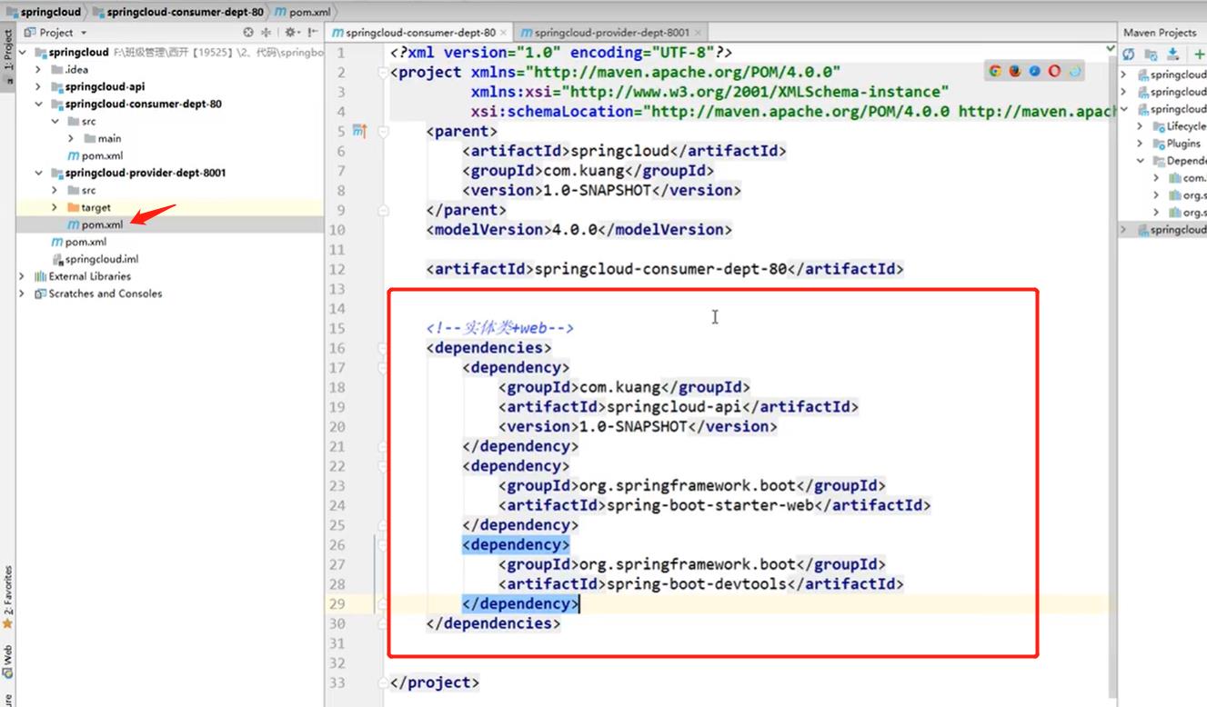This screenshot has width=1207, height=707.
Task: Collapse springcloud-consumer-dept-80 module
Action: (x=38, y=105)
